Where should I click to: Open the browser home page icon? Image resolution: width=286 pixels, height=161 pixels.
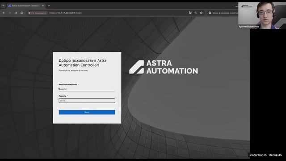click(22, 13)
